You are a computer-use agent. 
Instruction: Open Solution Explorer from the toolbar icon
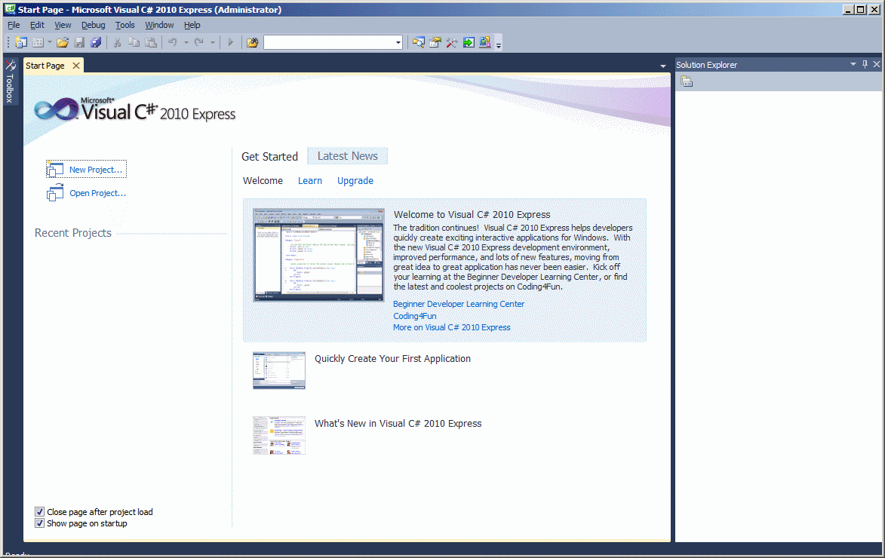pos(418,43)
